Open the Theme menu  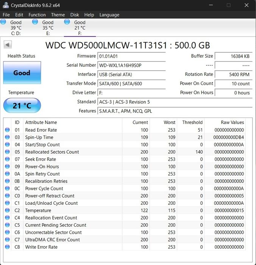(x=58, y=15)
